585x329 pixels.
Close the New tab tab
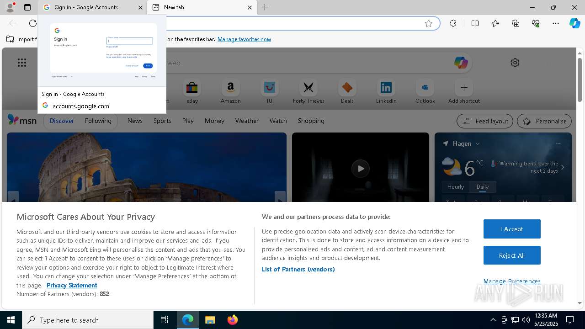tap(250, 7)
